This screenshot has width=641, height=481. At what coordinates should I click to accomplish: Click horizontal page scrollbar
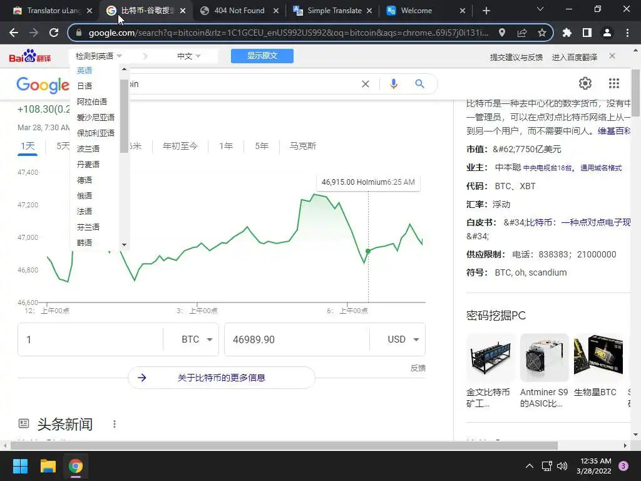tap(284, 445)
